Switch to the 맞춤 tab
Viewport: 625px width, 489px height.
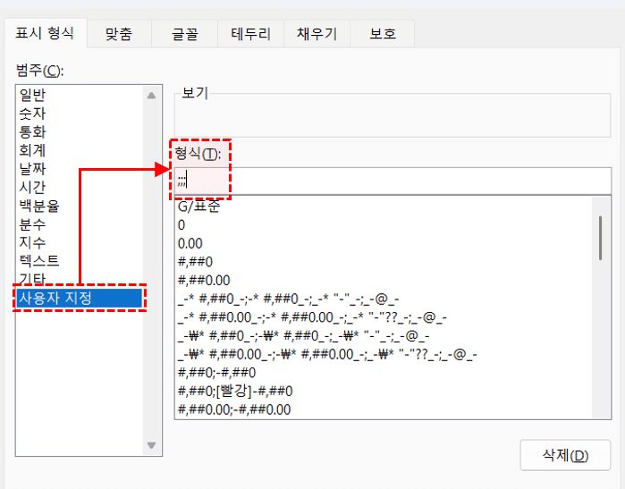coord(119,35)
